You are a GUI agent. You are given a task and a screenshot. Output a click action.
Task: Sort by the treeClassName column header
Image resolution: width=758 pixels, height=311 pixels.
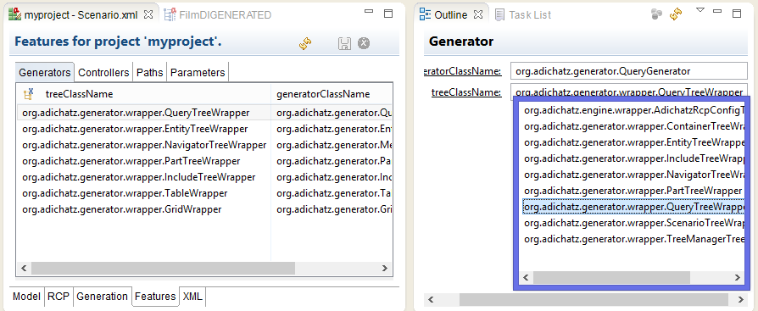(143, 94)
